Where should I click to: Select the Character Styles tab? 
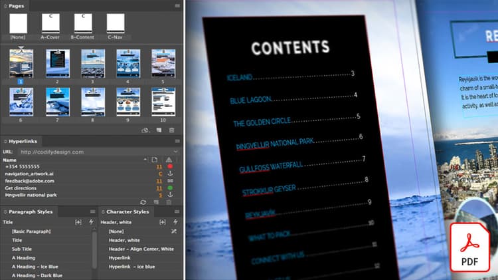(x=127, y=211)
